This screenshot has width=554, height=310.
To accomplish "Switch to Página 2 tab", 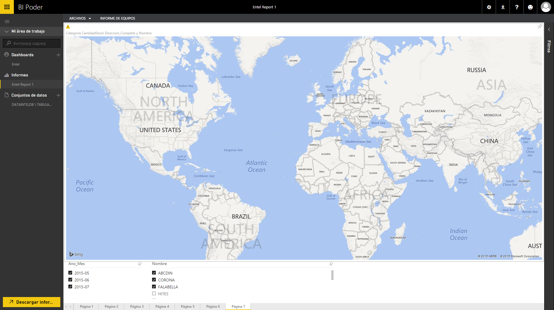I will (111, 307).
